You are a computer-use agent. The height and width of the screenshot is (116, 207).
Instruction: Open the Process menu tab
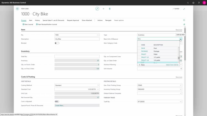click(x=24, y=20)
